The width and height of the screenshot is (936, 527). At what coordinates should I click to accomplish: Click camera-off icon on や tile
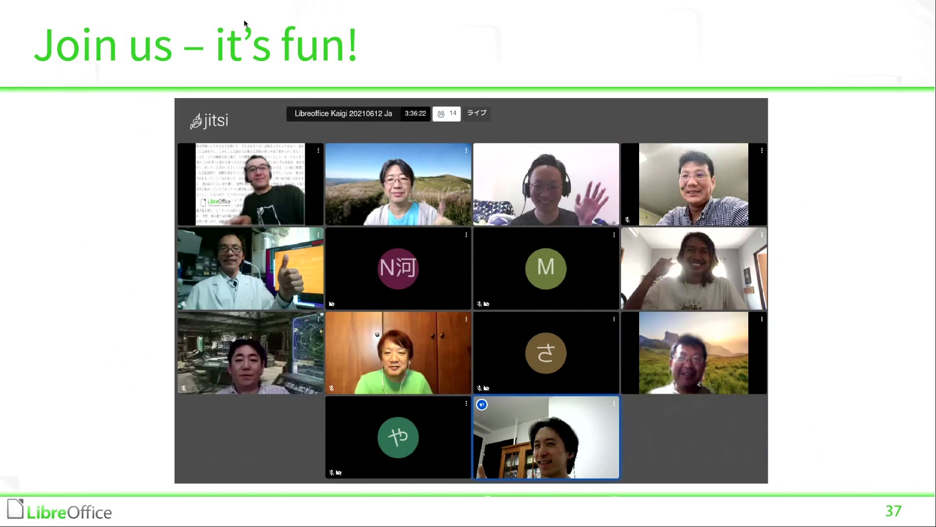339,473
